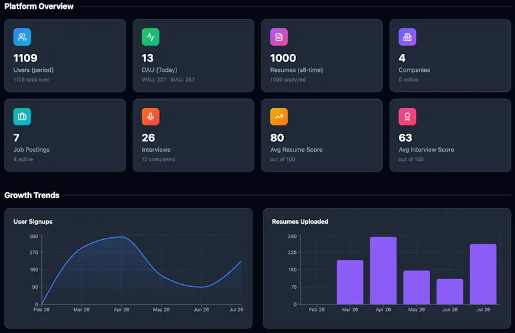Image resolution: width=515 pixels, height=333 pixels.
Task: Select the Companies count value 4
Action: coord(402,58)
